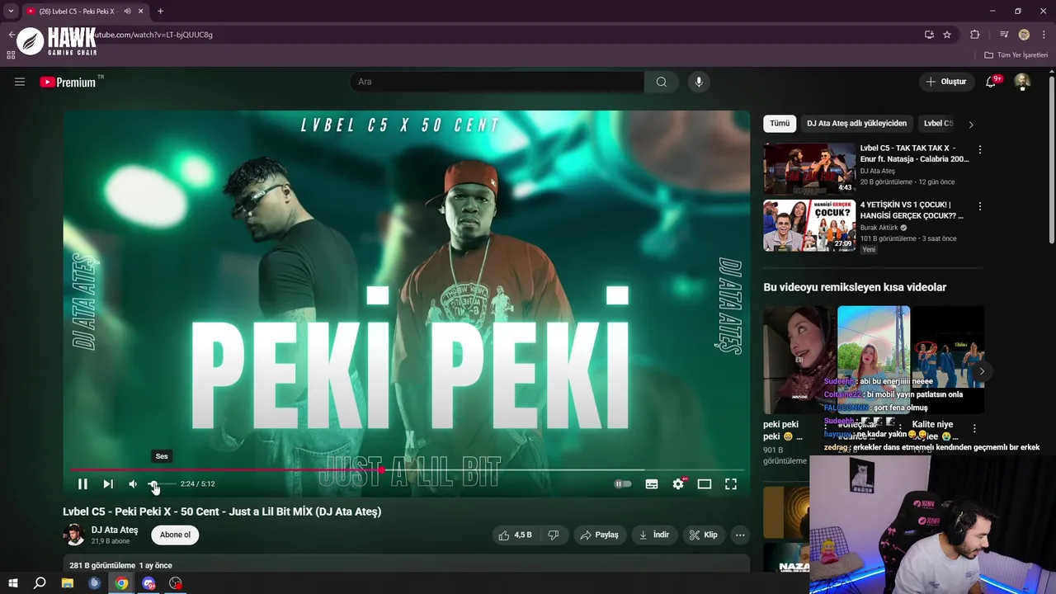The image size is (1056, 594).
Task: Open the more actions (three dots) menu below the video
Action: click(740, 535)
